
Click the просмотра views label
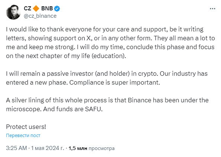(101, 148)
